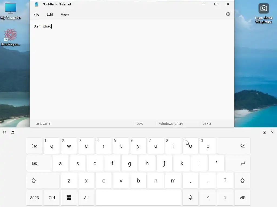Tap the w key

[69, 146]
